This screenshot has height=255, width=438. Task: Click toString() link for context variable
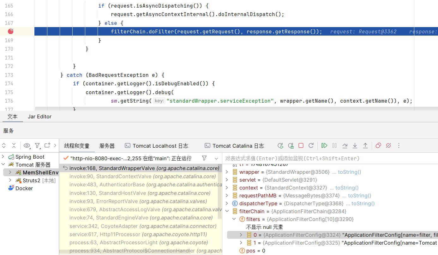[347, 188]
